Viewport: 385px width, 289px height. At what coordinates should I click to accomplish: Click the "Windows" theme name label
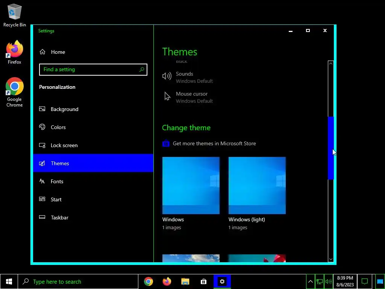(173, 219)
